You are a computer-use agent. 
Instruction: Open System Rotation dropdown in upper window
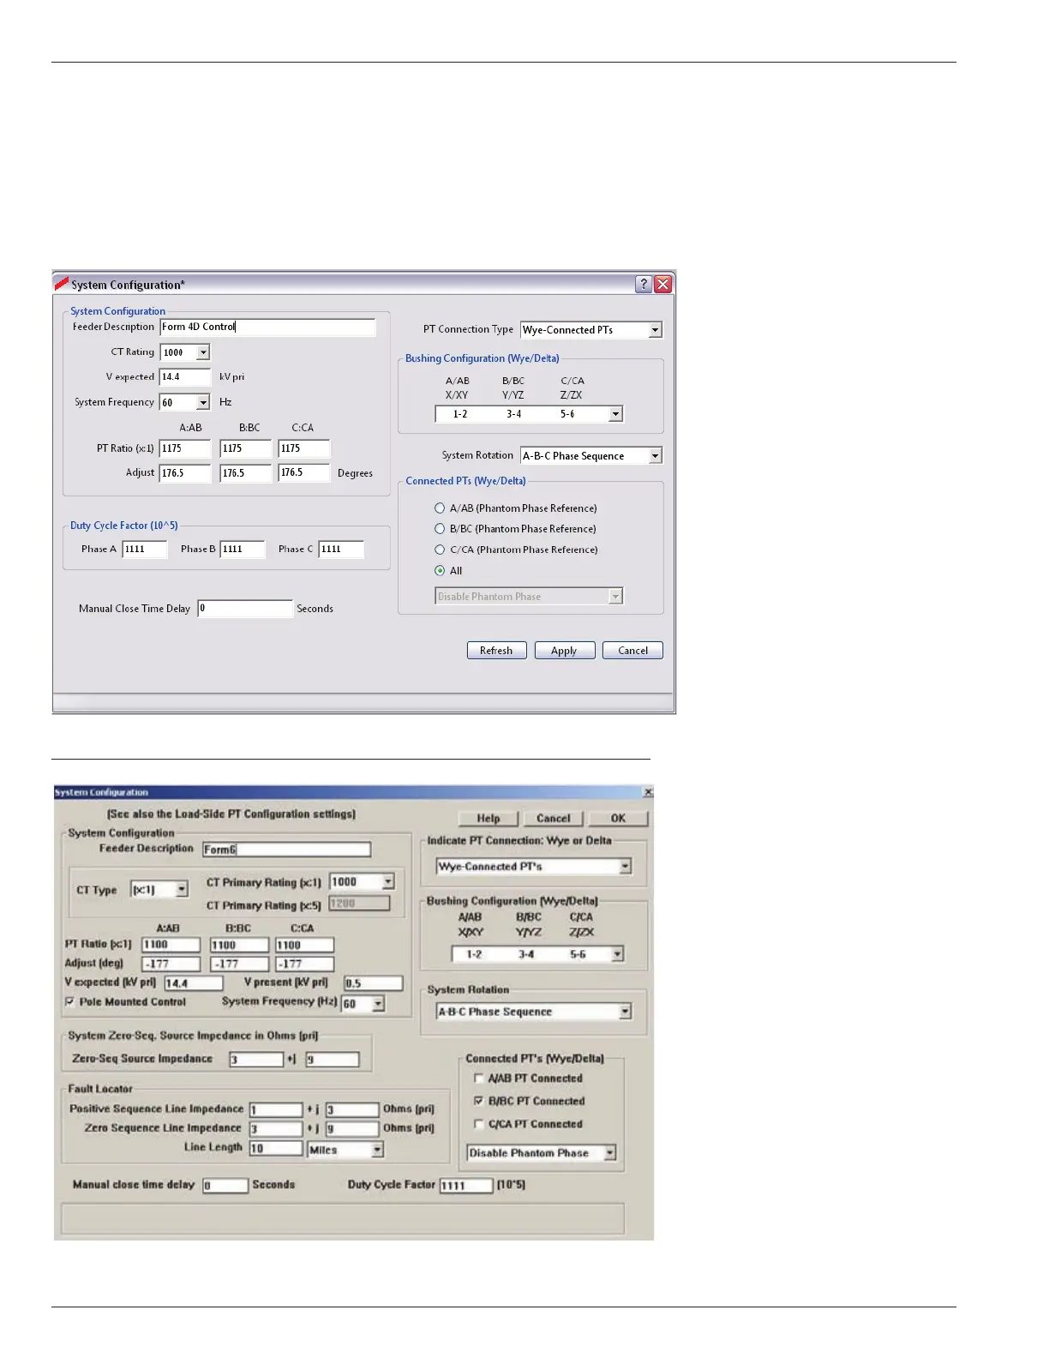tap(655, 456)
